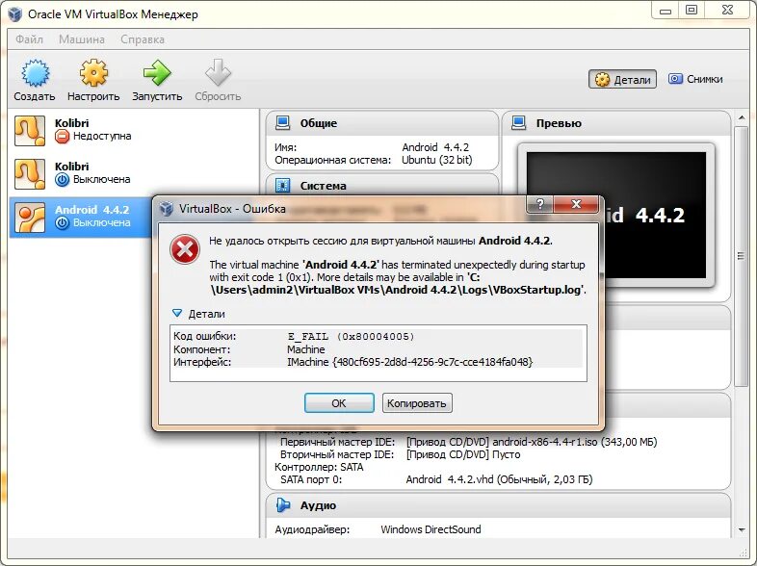Click the IMachine interface GUID text
Screen dimensions: 757x566
(x=410, y=362)
